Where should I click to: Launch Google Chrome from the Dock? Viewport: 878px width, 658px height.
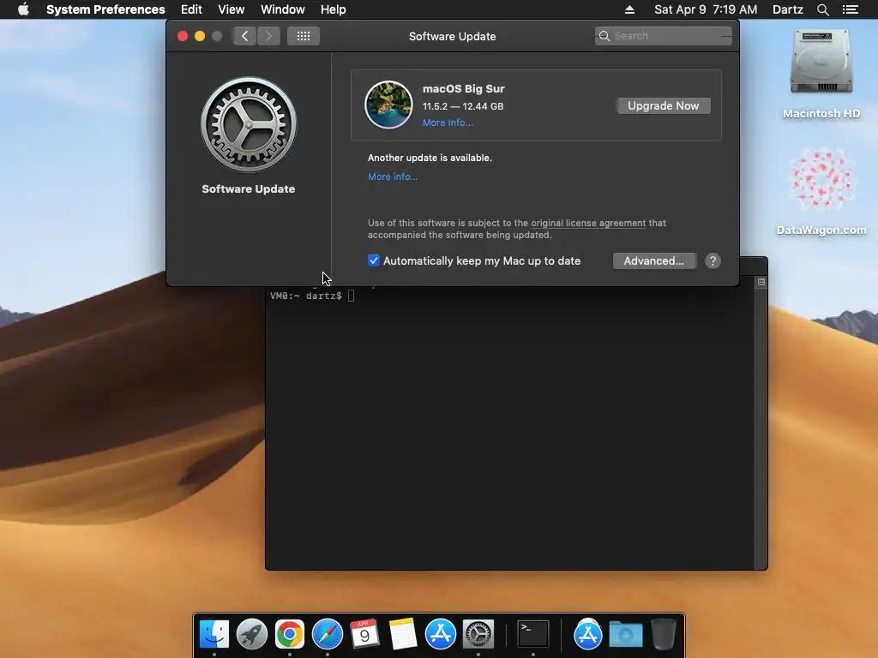(290, 634)
